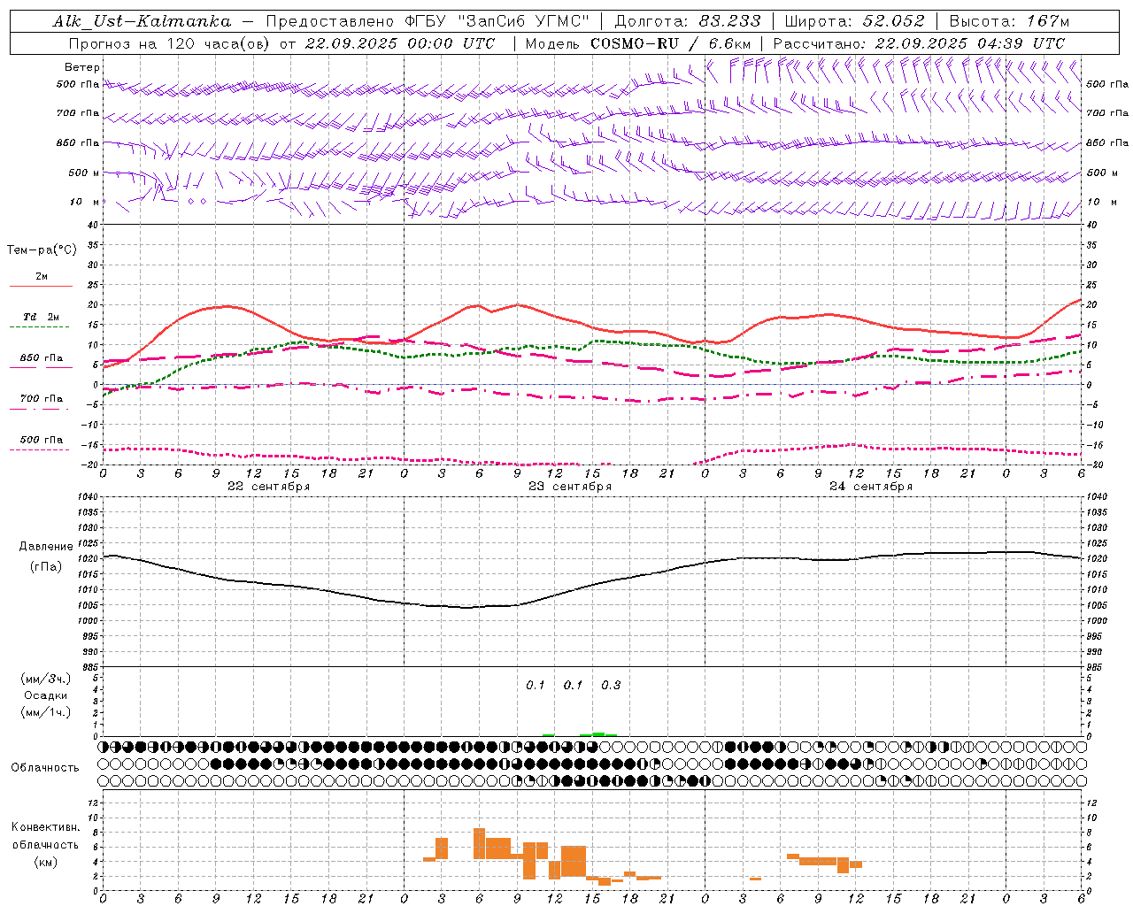Click the date label 23 сентября
Screen dimensions: 1133x906
(x=570, y=487)
